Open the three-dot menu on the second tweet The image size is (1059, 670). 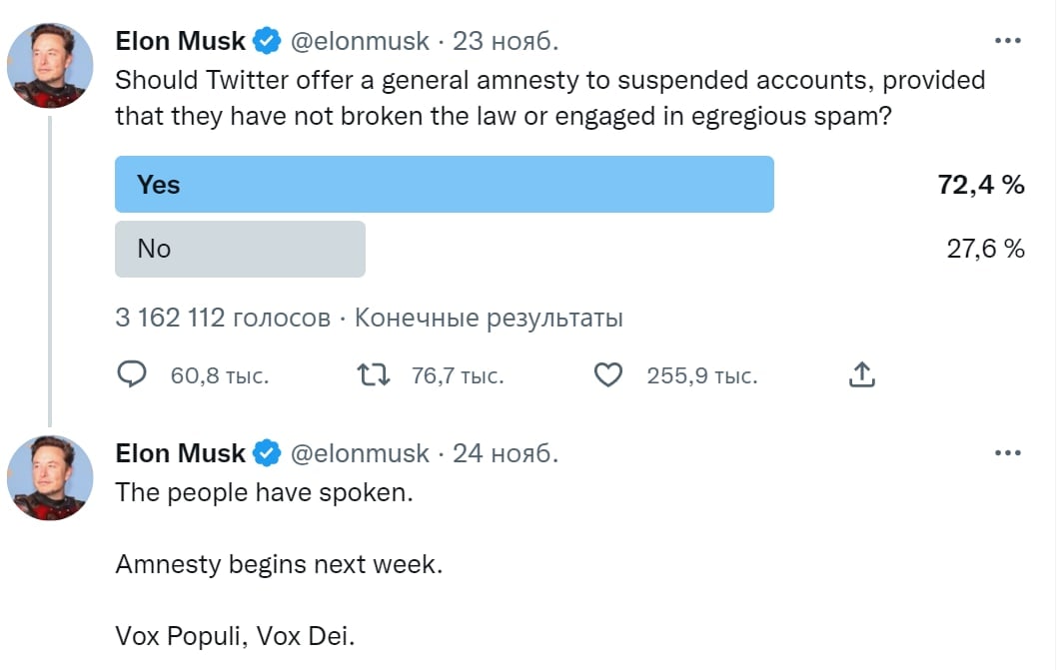(1008, 453)
